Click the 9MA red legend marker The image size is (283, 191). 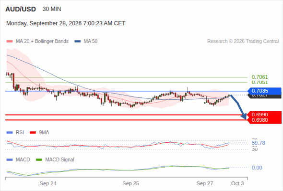point(33,133)
